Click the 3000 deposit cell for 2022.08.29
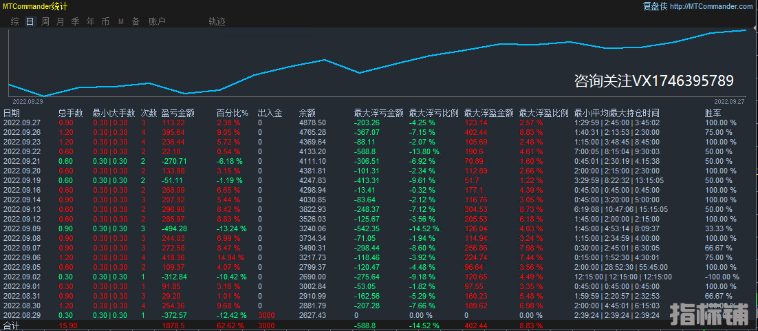This screenshot has width=758, height=331. coord(267,315)
